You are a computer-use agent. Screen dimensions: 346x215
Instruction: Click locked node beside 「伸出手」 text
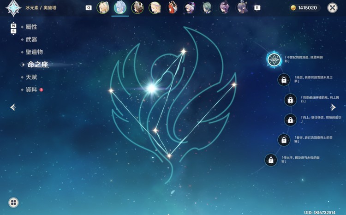click(271, 160)
